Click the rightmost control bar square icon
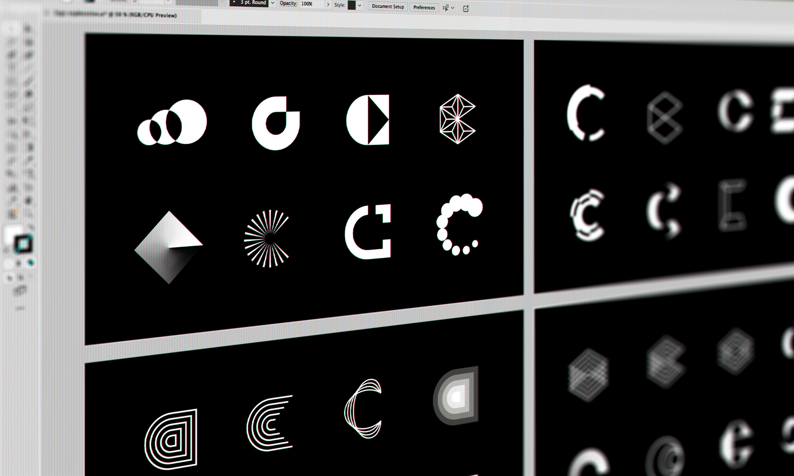The height and width of the screenshot is (476, 794). pos(466,9)
